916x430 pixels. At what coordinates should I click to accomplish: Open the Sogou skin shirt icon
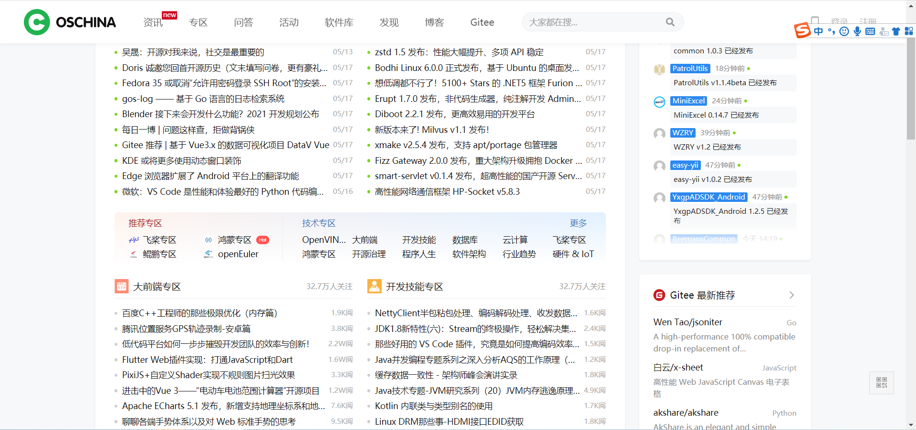(896, 31)
